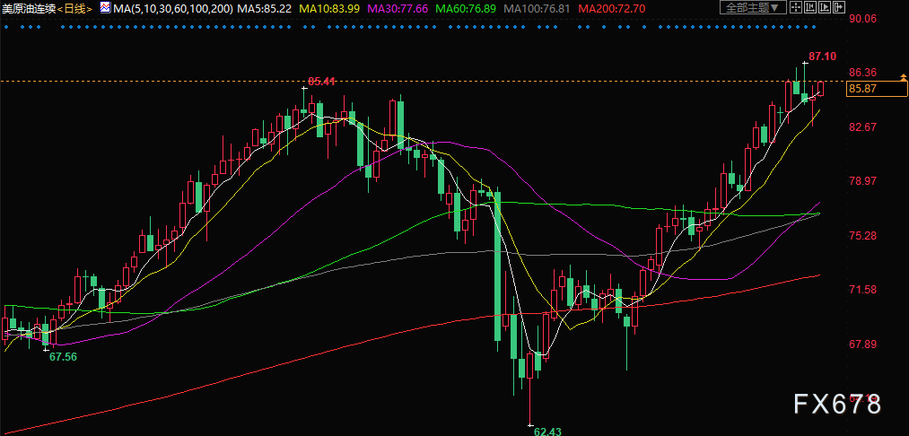Click the 62.43 bottom price label
909x436 pixels.
click(548, 432)
